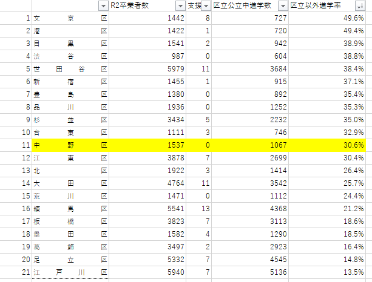Screen dimensions: 372x282
Task: Open the 支援 column filter dropdown
Action: tap(206, 6)
